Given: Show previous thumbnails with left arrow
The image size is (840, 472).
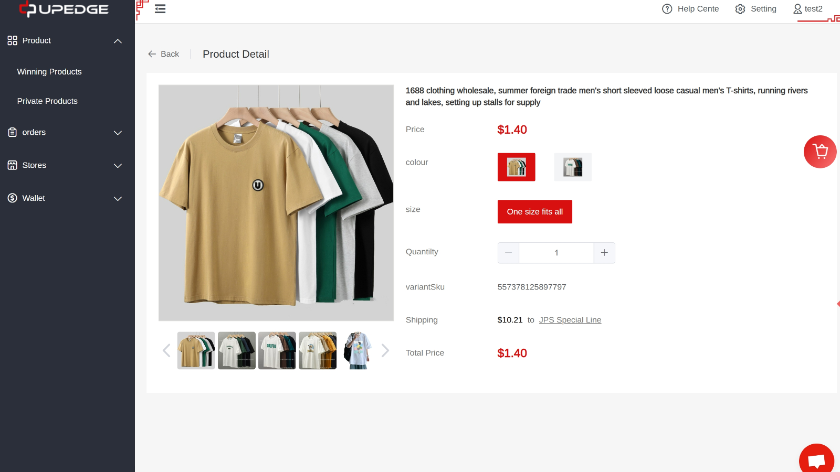Looking at the screenshot, I should point(166,350).
